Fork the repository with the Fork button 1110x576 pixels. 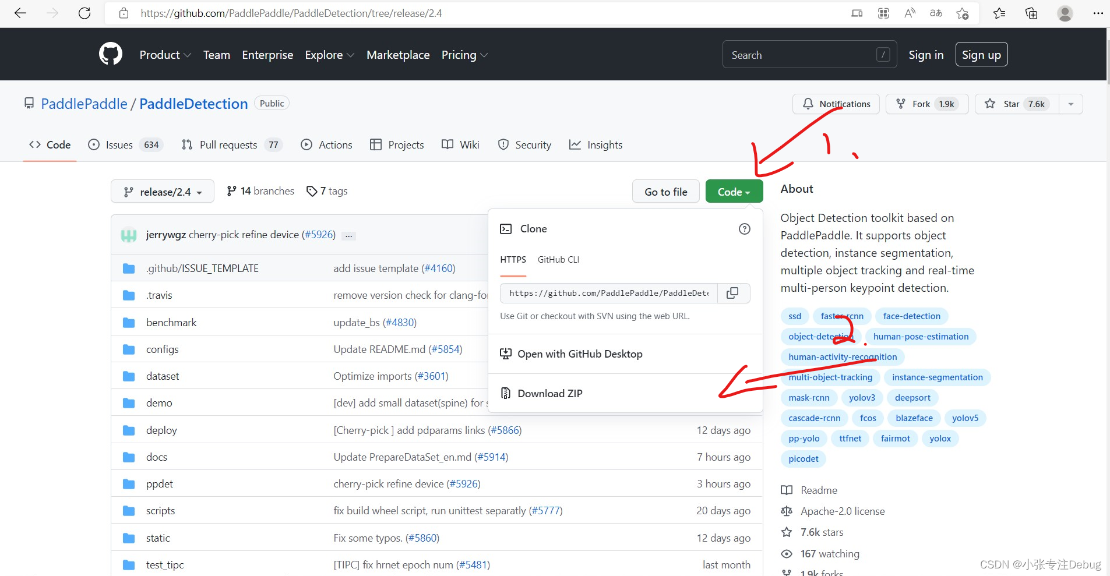926,104
